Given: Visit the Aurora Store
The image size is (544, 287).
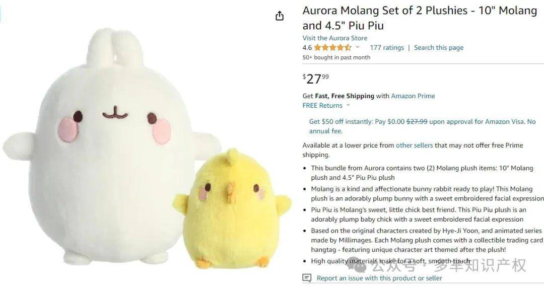Looking at the screenshot, I should click(335, 38).
